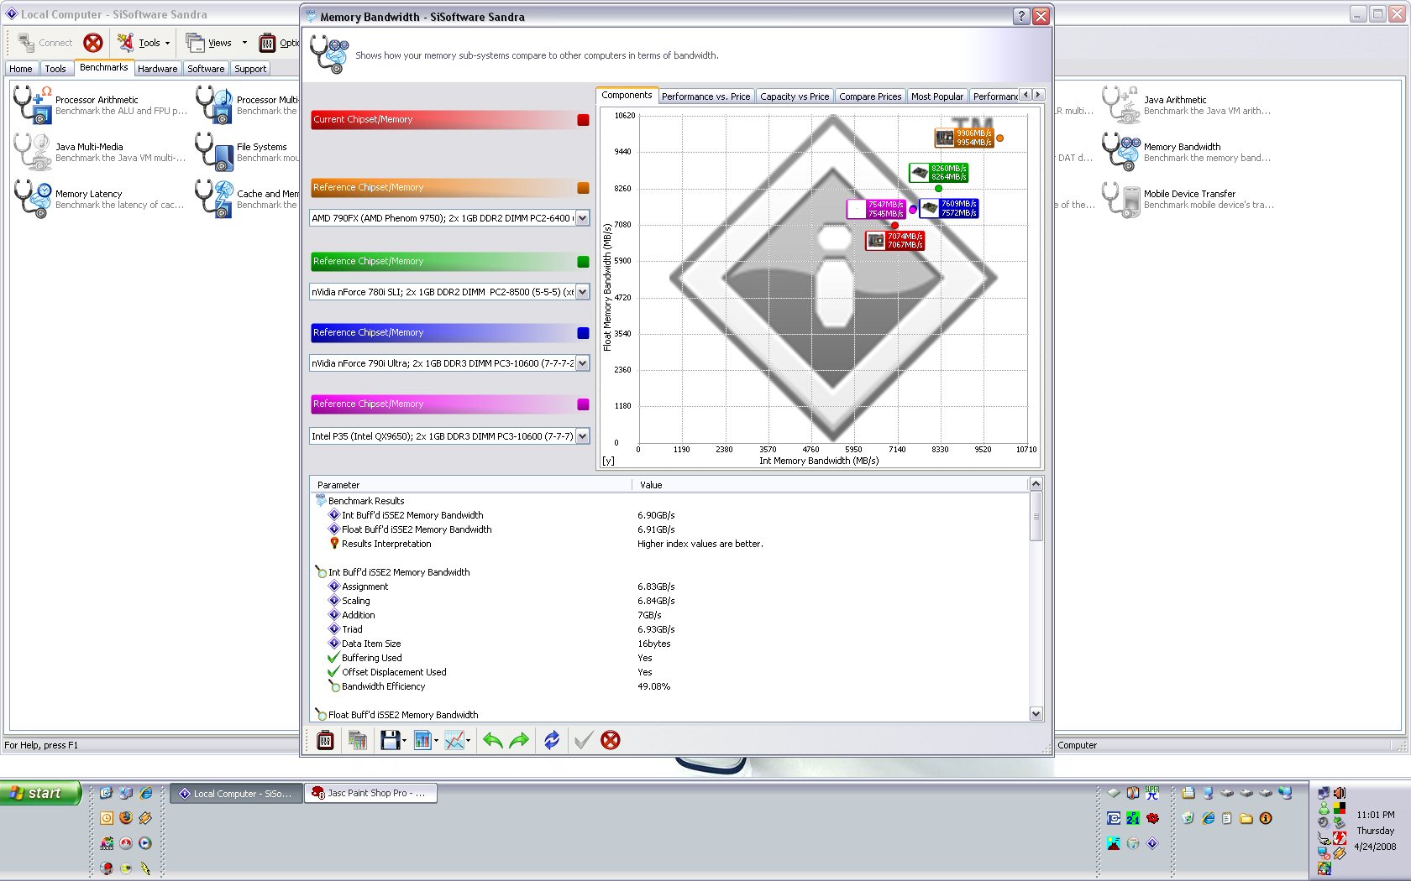1411x881 pixels.
Task: Open the Memory Latency benchmark icon
Action: [32, 199]
